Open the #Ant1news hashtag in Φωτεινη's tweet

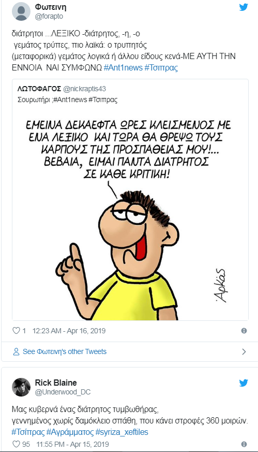[x=123, y=68]
